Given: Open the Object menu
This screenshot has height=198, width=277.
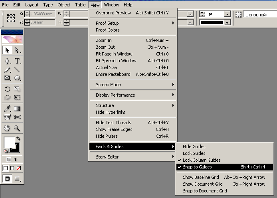Looking at the screenshot, I should 64,5.
